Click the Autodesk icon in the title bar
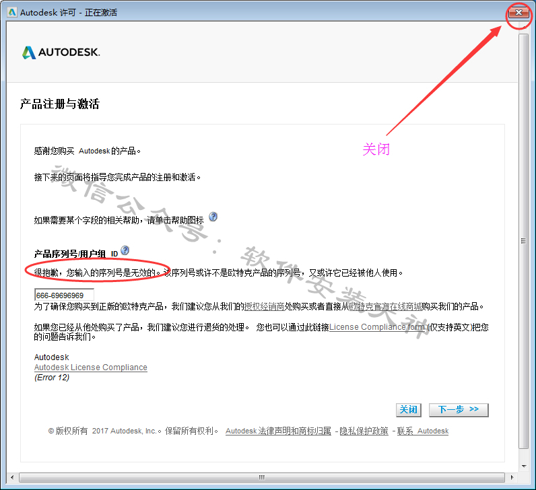Viewport: 536px width, 490px height. [12, 12]
